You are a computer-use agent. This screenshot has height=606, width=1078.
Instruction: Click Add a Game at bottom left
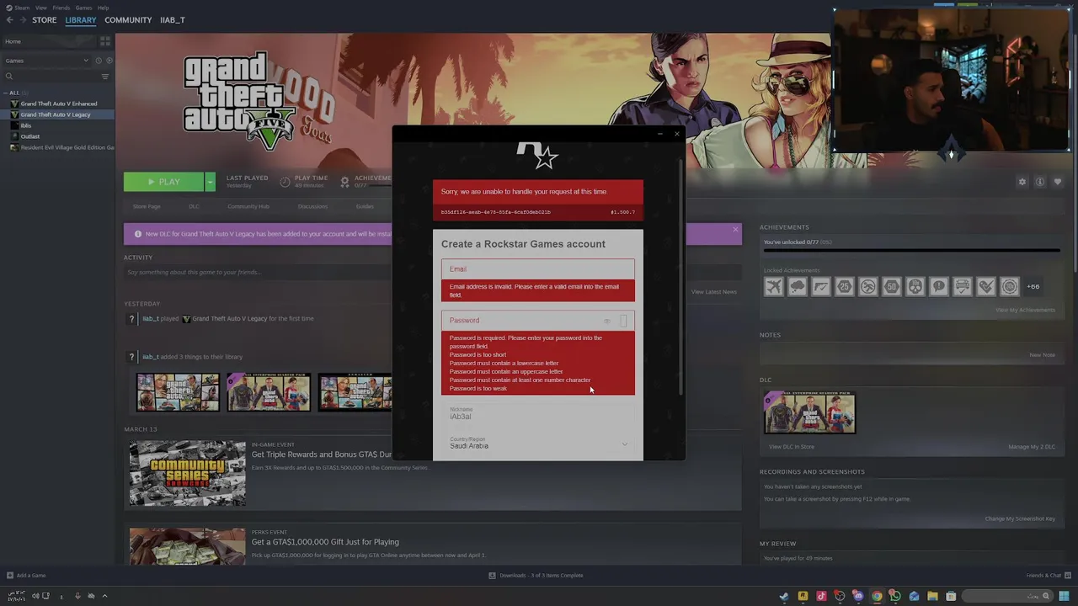pos(26,576)
